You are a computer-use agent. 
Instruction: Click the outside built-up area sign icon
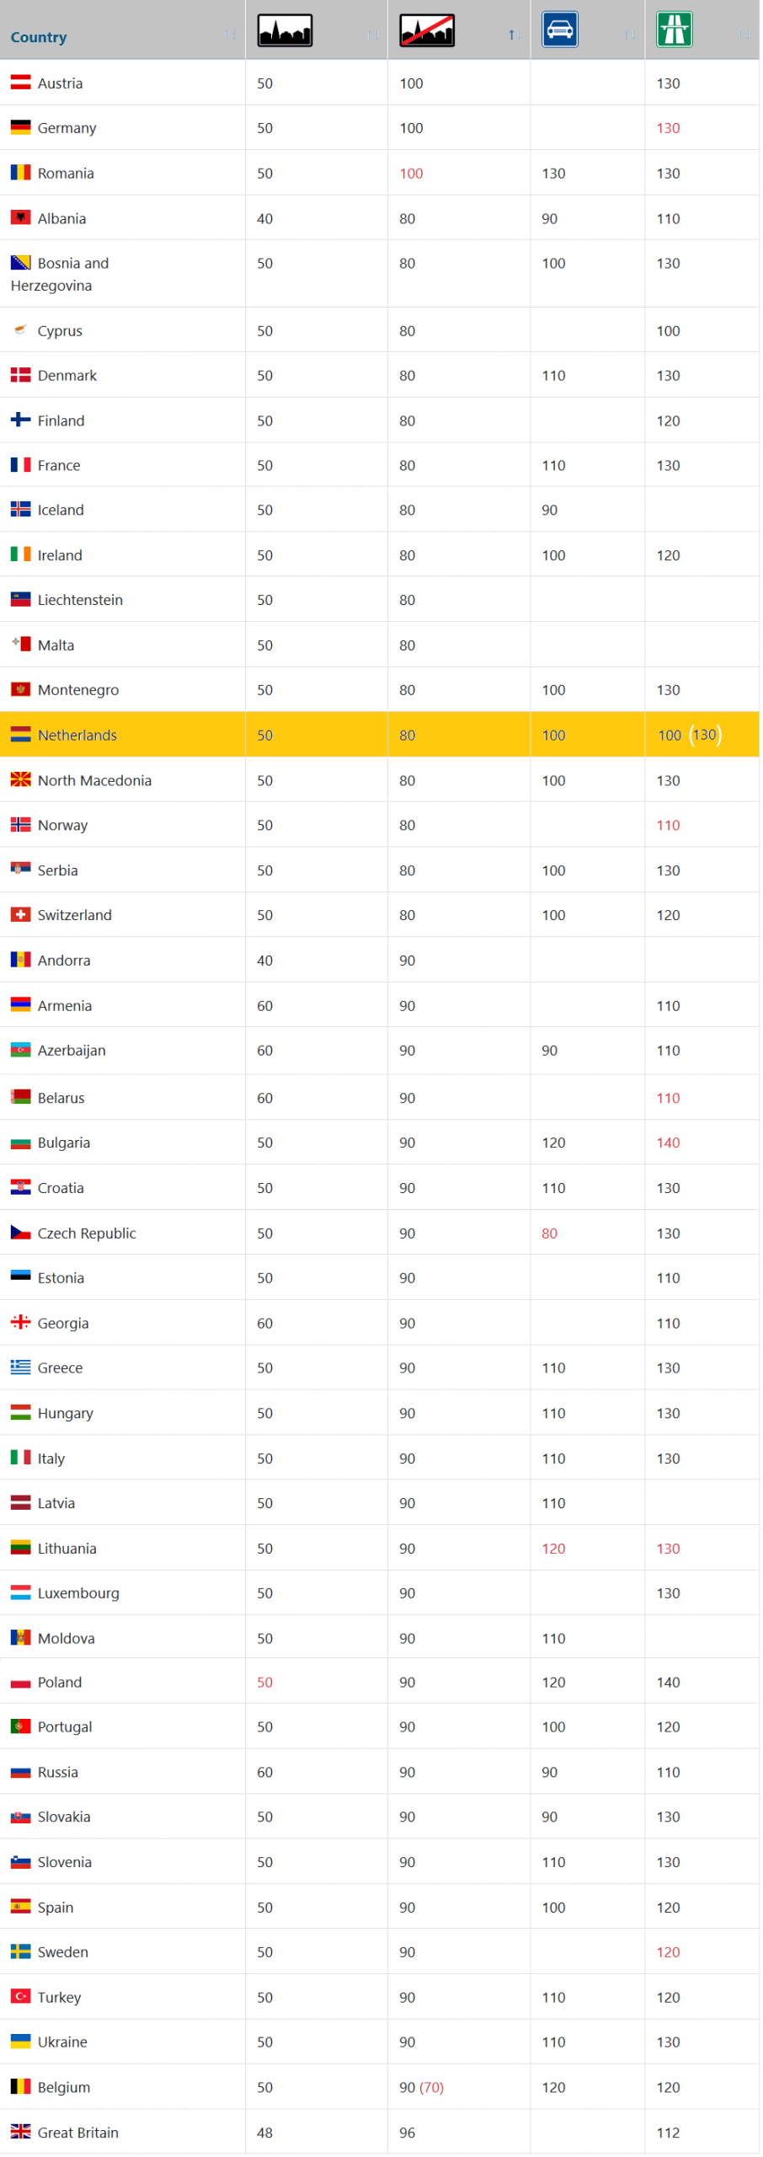427,30
